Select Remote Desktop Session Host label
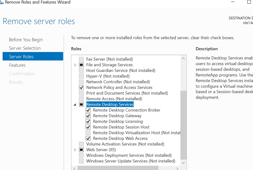Screen dimensions: 253x170 (x=121, y=127)
